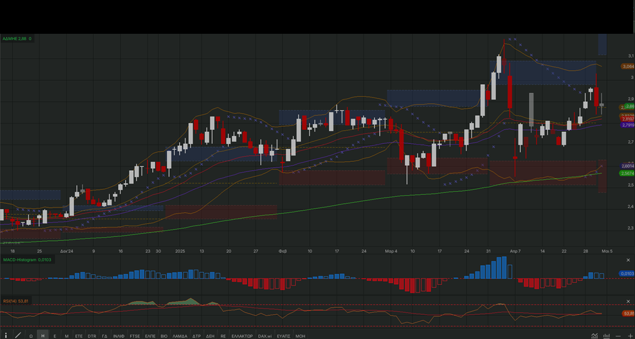Viewport: 635px width, 339px height.
Task: Open the info icon in bottom toolbar
Action: pos(6,335)
